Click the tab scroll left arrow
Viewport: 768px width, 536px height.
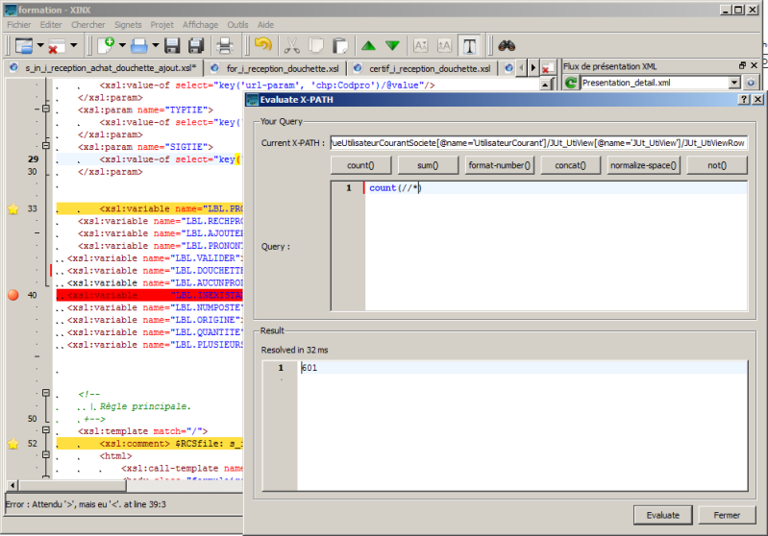522,68
